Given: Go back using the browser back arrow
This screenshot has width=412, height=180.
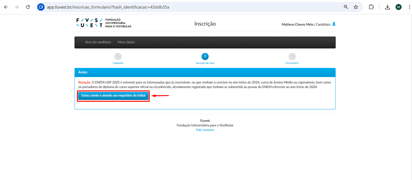Looking at the screenshot, I should click(6, 7).
